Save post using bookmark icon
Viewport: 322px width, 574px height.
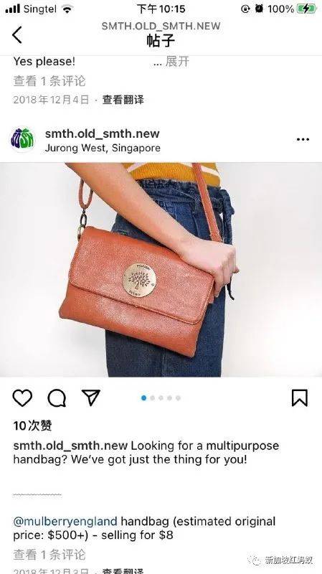299,397
